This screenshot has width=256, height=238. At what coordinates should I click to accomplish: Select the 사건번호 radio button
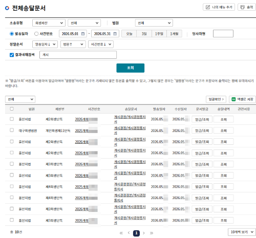(36, 34)
